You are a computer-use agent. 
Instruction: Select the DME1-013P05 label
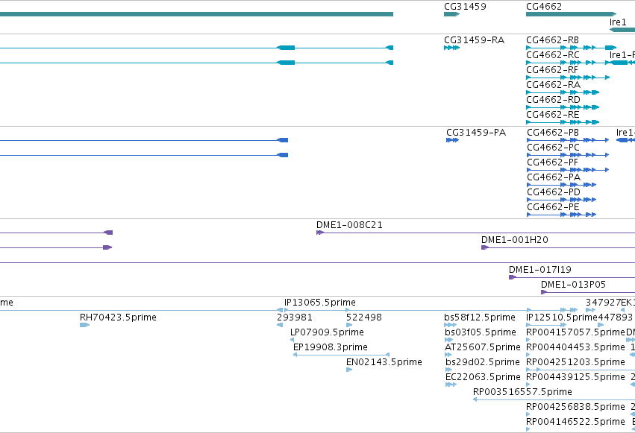pos(573,285)
